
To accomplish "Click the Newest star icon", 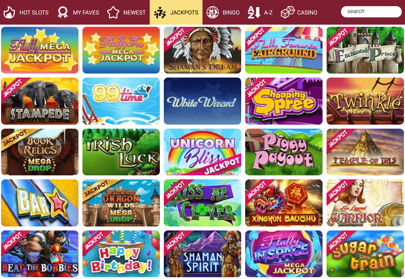I will tap(113, 12).
